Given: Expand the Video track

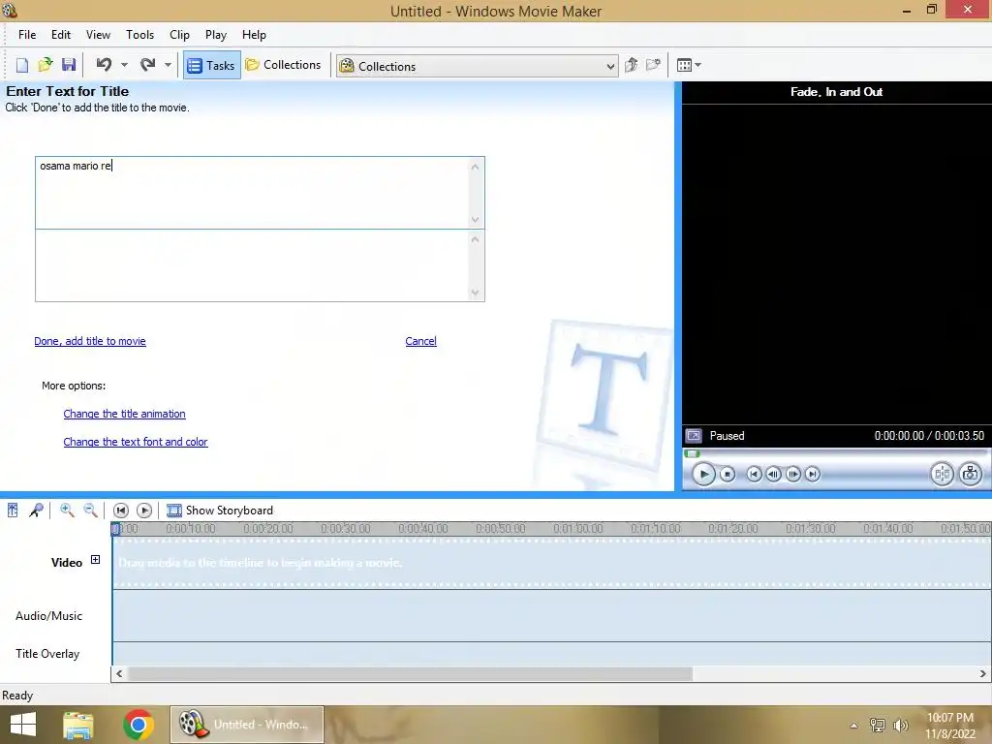Looking at the screenshot, I should click(95, 559).
